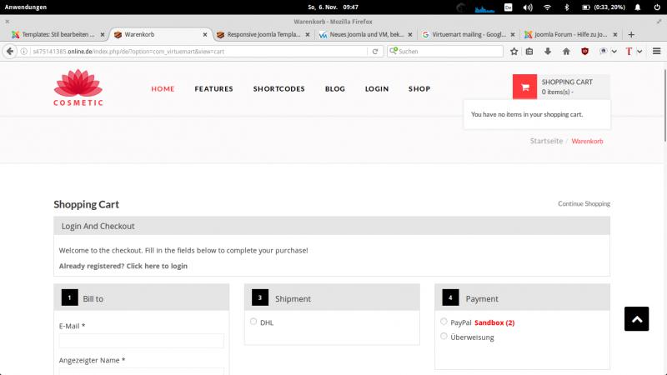
Task: Go to Firefox home page icon
Action: (566, 52)
